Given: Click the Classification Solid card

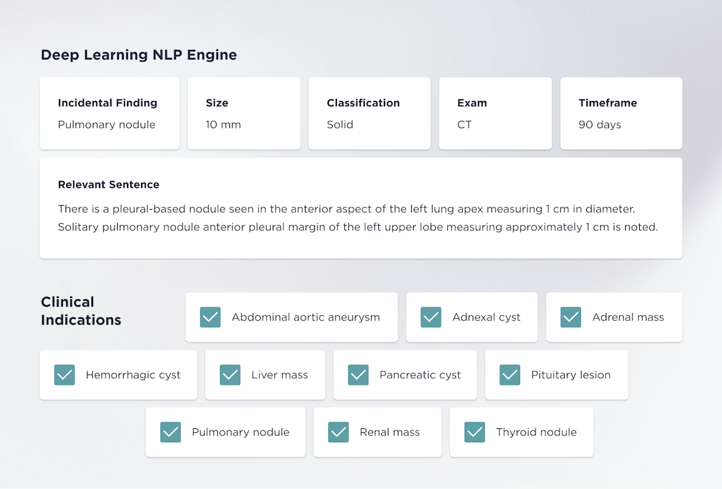Looking at the screenshot, I should (369, 113).
